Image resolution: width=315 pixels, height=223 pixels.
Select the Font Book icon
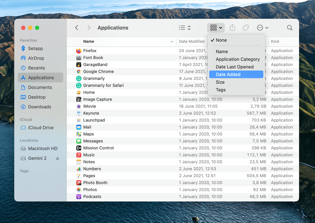coord(79,58)
